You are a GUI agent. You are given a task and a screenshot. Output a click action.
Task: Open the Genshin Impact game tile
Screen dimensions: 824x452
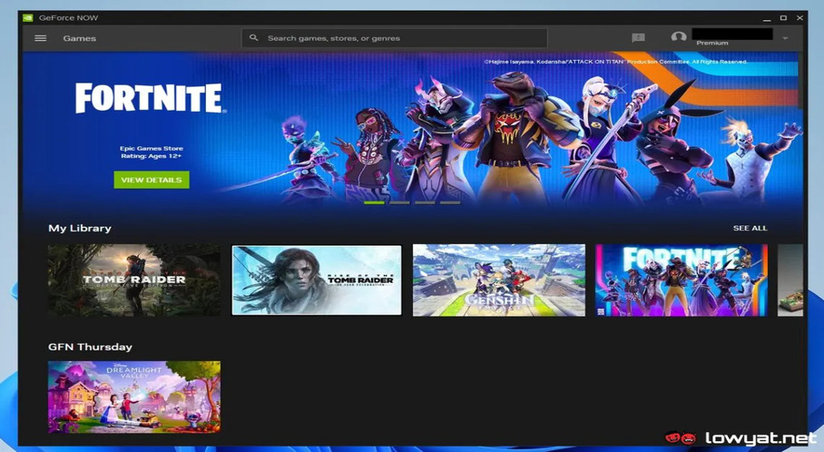coord(498,280)
